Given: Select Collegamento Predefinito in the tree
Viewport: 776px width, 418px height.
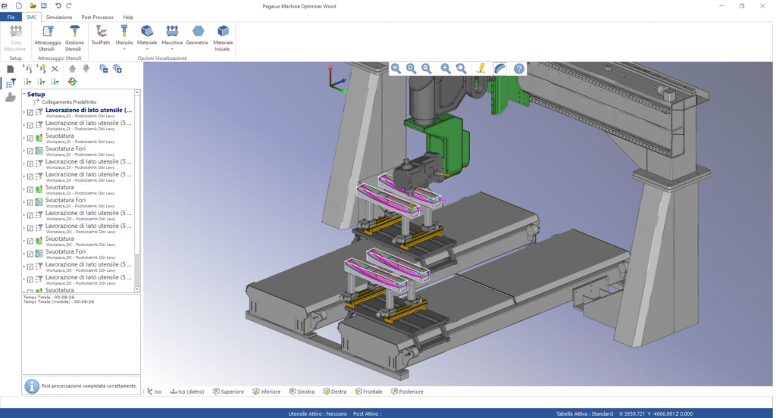Looking at the screenshot, I should [x=69, y=102].
